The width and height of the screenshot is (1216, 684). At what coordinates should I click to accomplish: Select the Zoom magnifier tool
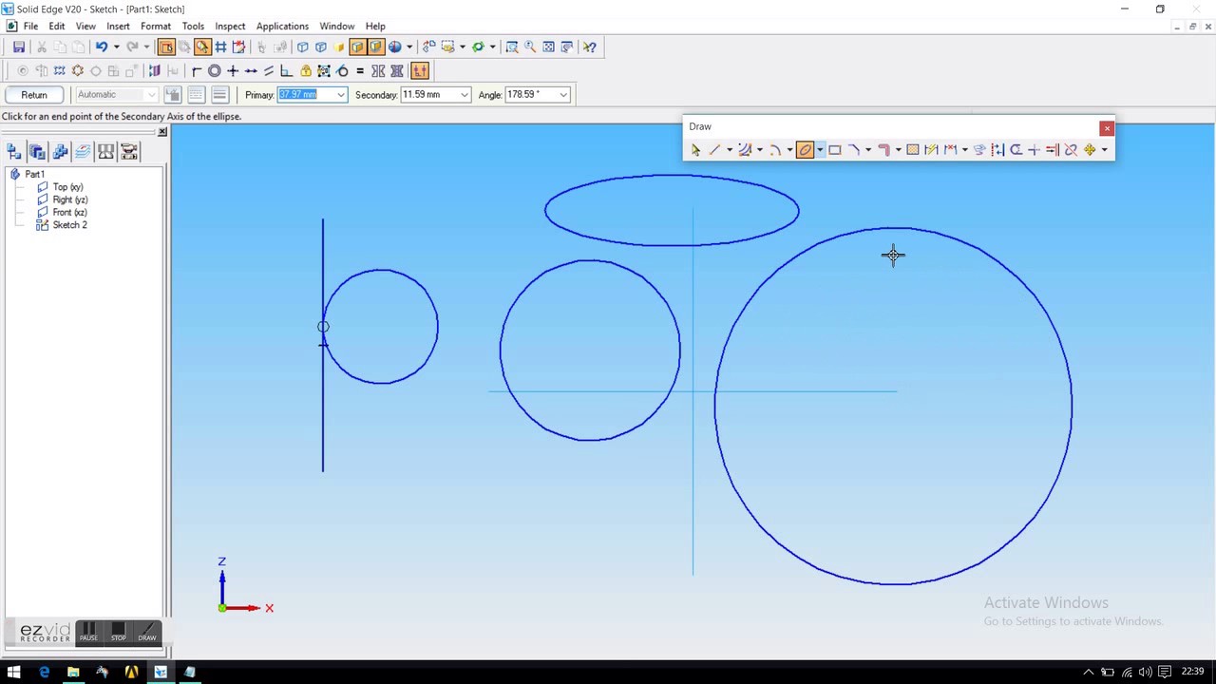[x=530, y=47]
